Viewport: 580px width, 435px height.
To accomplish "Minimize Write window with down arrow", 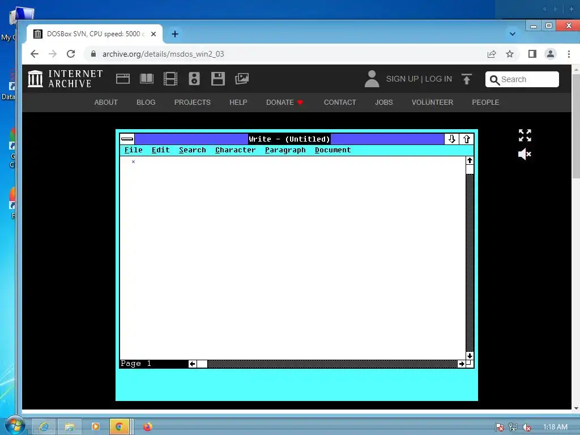I will coord(451,139).
